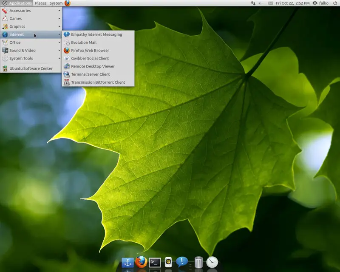Open the System menu
Viewport: 340px width, 272px height.
coord(56,3)
